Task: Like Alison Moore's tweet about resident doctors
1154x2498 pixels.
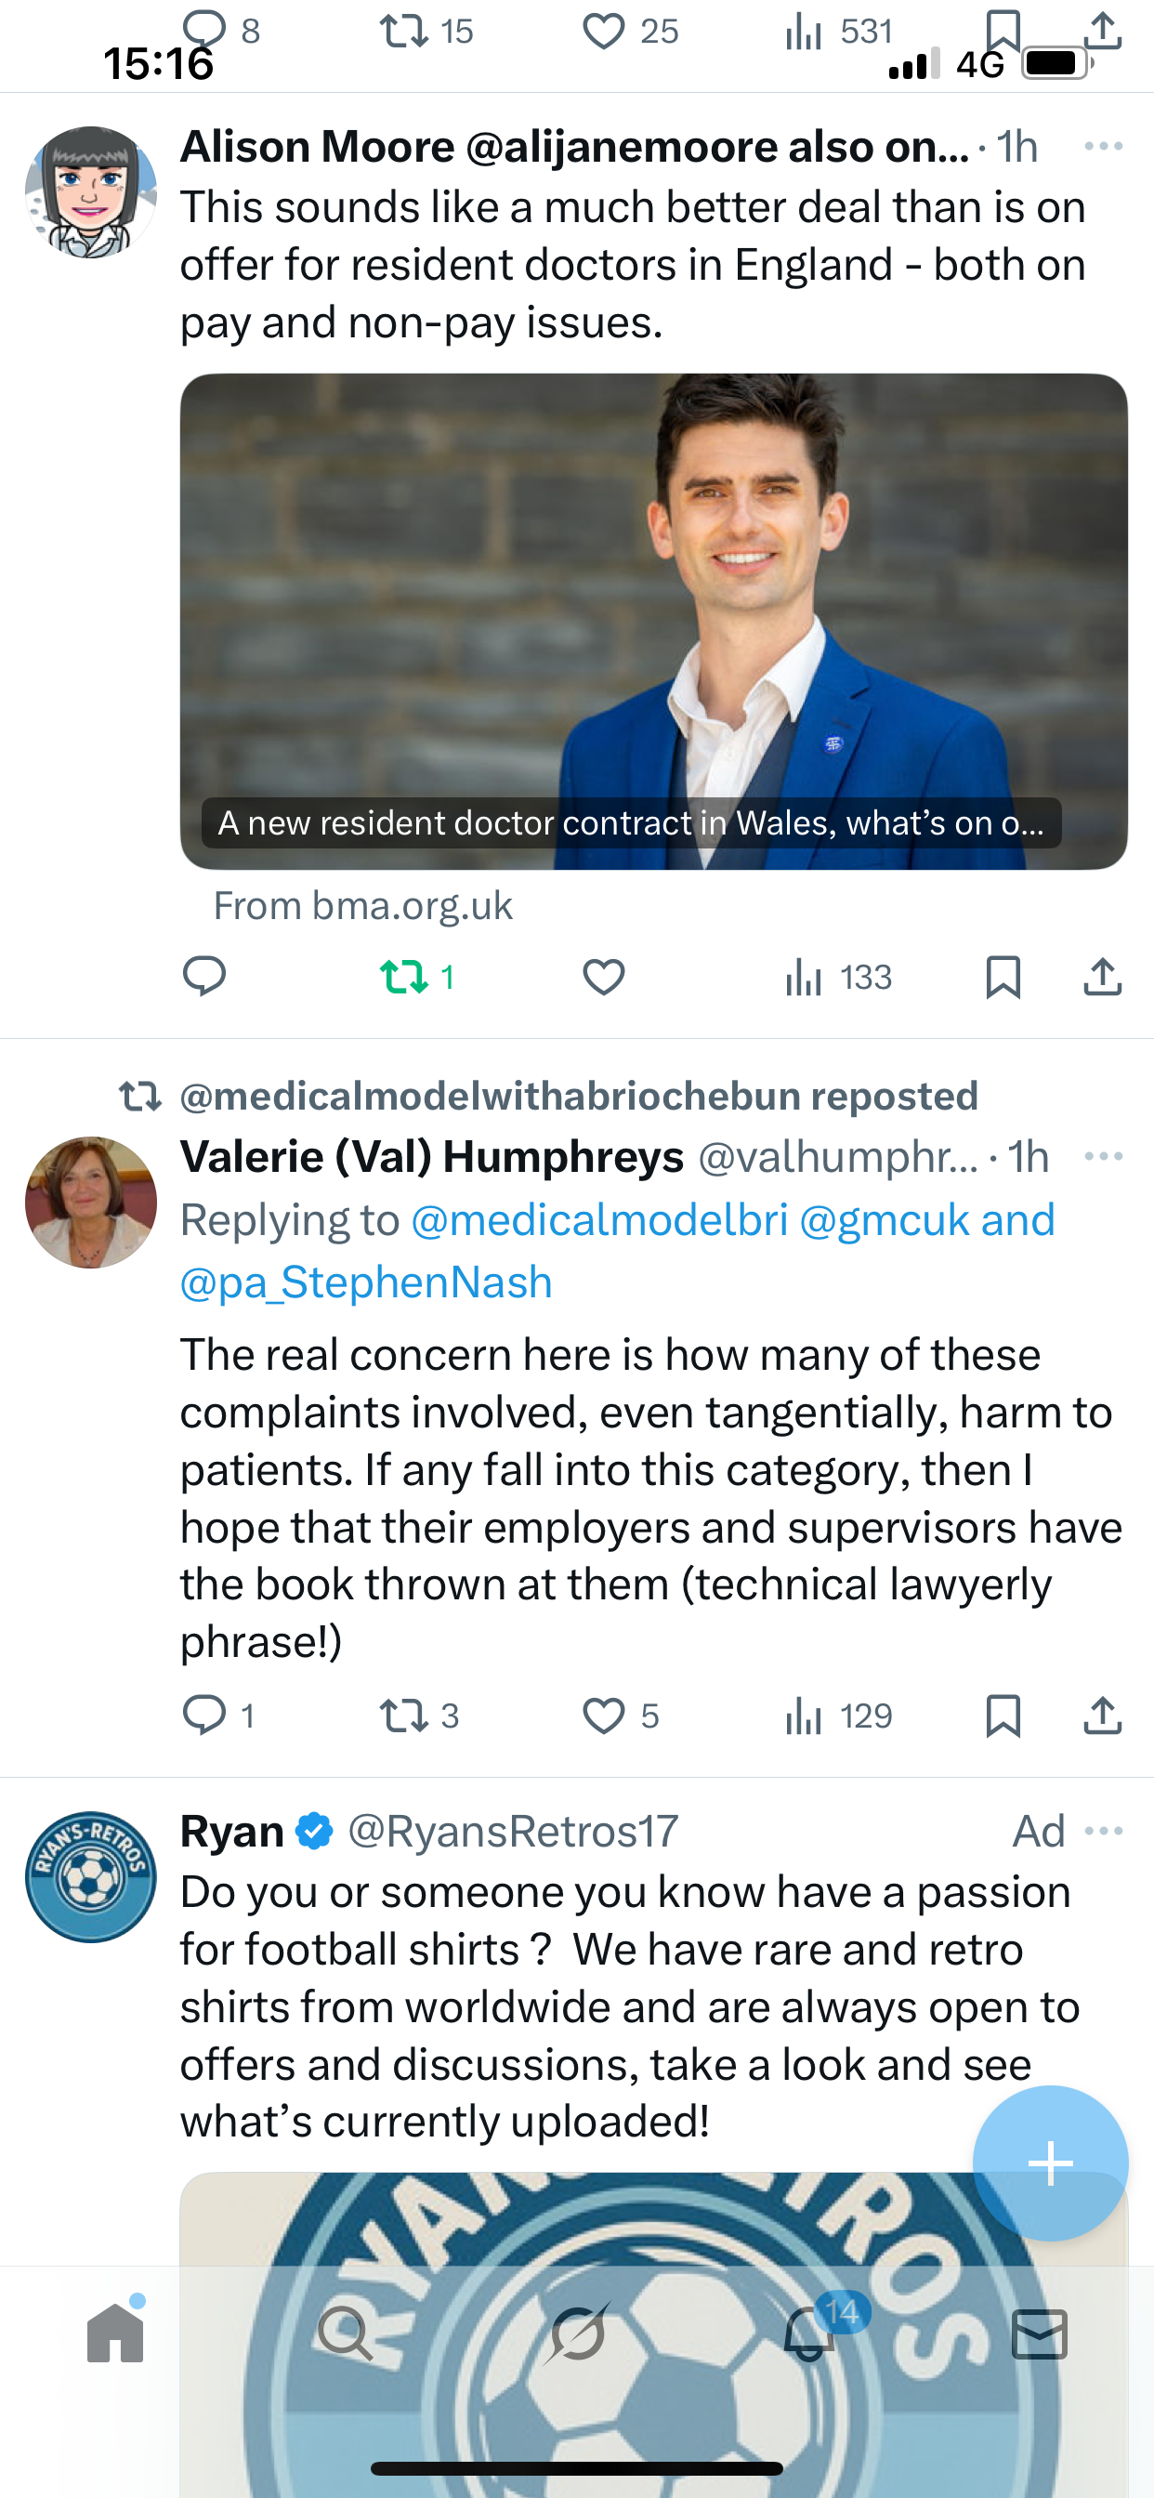Action: pos(603,976)
